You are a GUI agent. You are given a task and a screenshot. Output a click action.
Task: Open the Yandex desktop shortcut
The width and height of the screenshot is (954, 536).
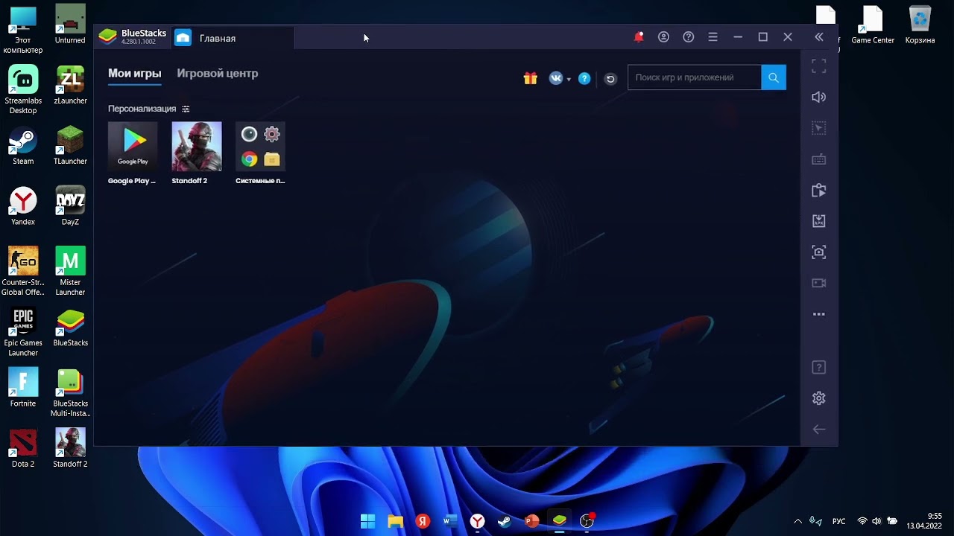click(x=23, y=207)
